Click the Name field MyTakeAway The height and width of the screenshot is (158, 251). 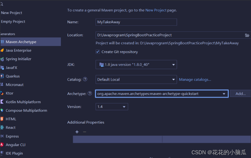[x=136, y=22]
